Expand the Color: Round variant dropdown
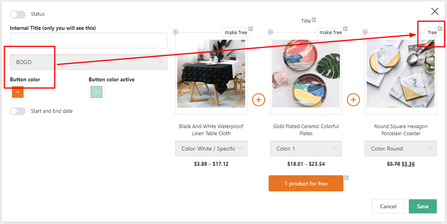This screenshot has width=447, height=224. [x=401, y=149]
